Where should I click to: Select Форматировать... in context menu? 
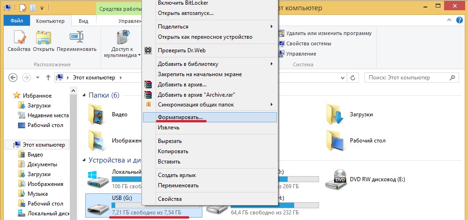click(x=180, y=117)
